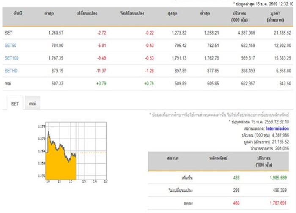Viewport: 296px width, 213px height.
Task: Click SET low value 1,258.21
Action: 211,33
